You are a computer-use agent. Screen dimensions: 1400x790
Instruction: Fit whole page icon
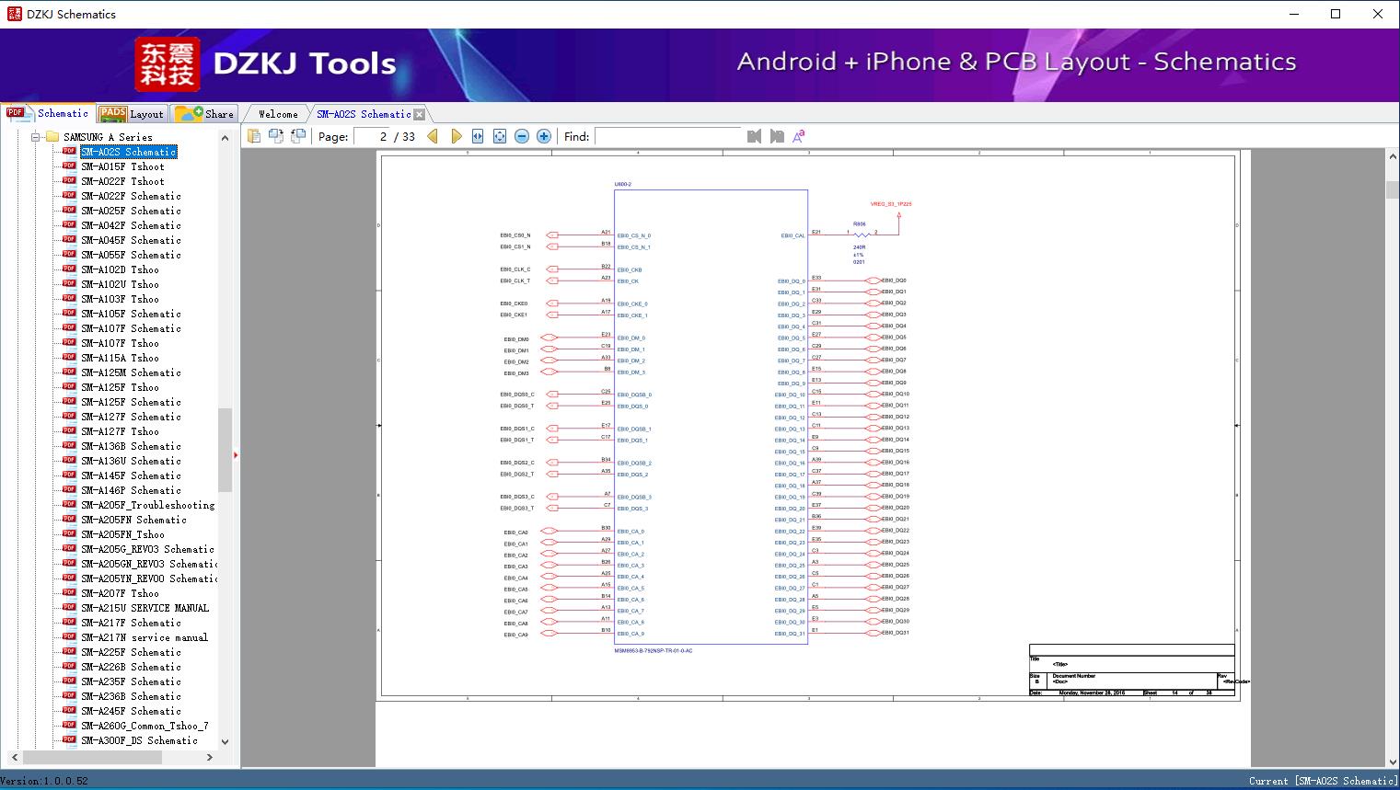click(500, 136)
